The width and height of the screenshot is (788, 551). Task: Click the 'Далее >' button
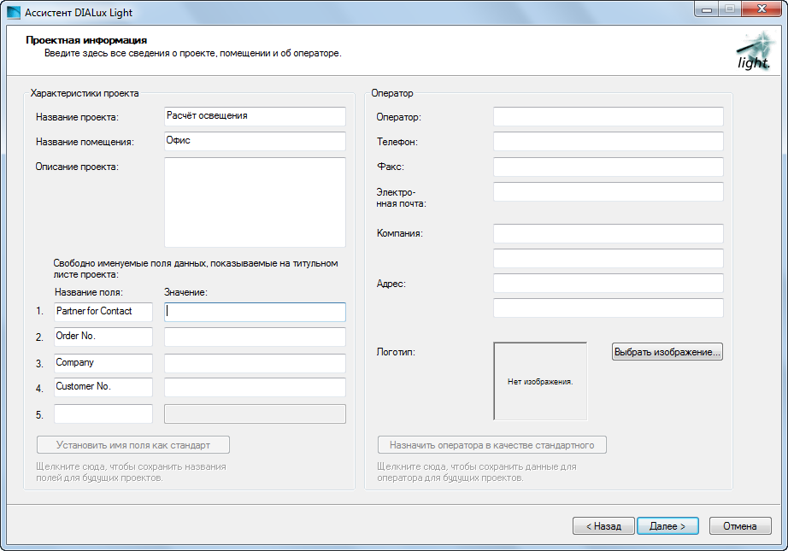click(667, 526)
